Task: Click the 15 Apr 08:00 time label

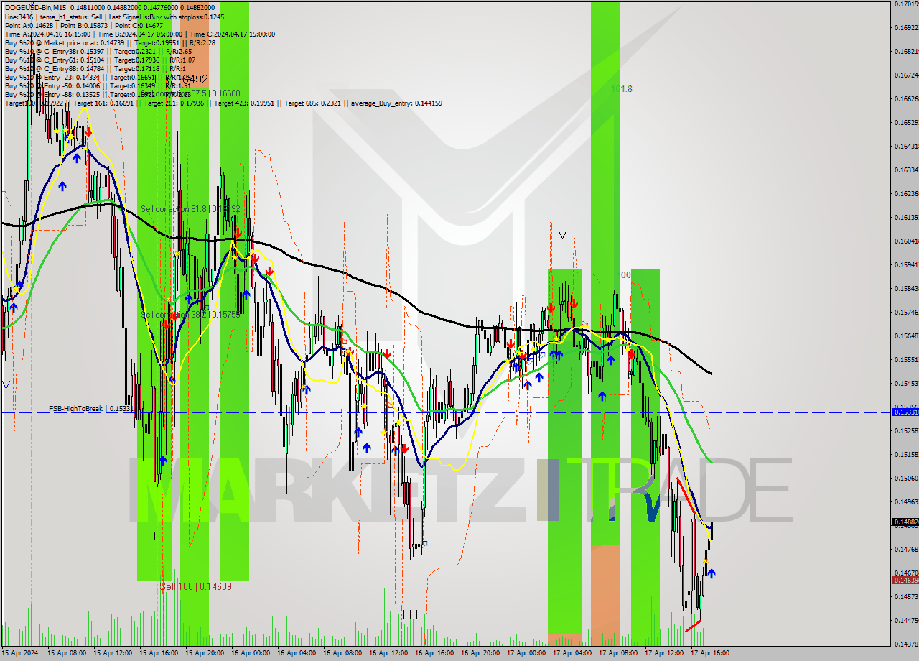Action: tap(66, 653)
